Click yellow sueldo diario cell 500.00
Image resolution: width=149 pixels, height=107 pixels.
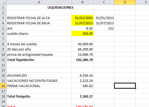[x=83, y=33]
